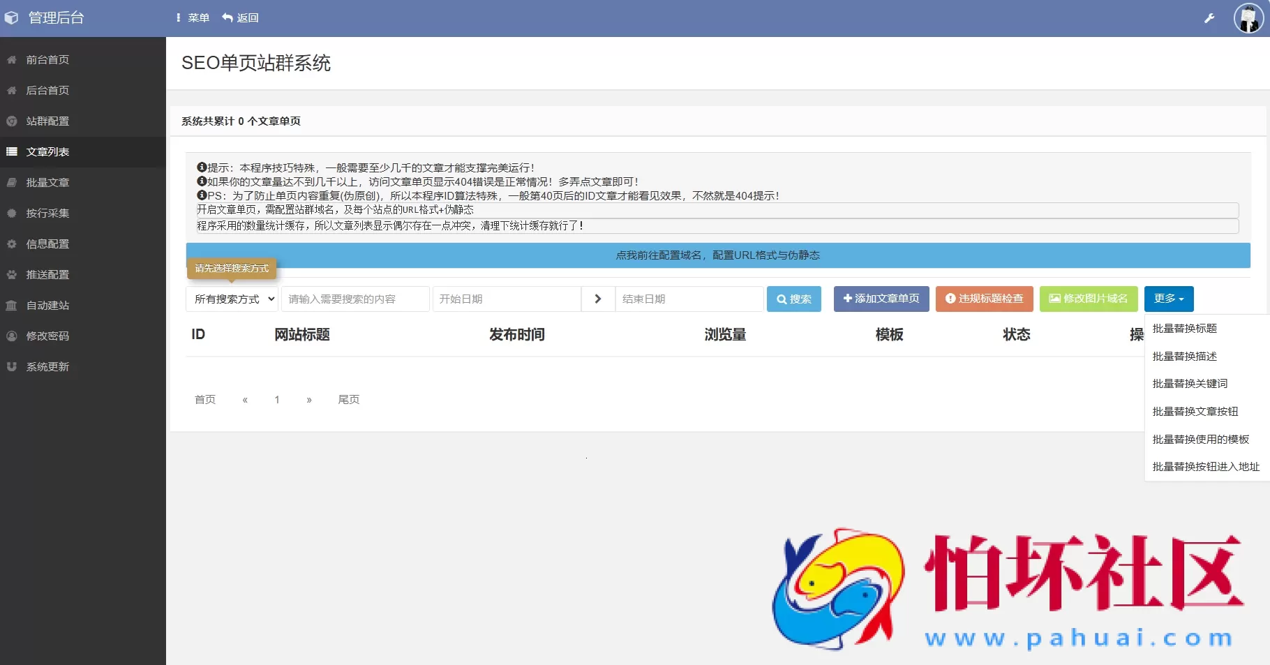1270x665 pixels.
Task: Click the wrench settings icon top right
Action: 1209,18
